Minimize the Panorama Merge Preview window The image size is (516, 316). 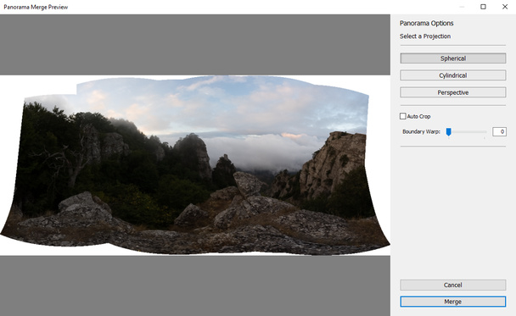[462, 7]
